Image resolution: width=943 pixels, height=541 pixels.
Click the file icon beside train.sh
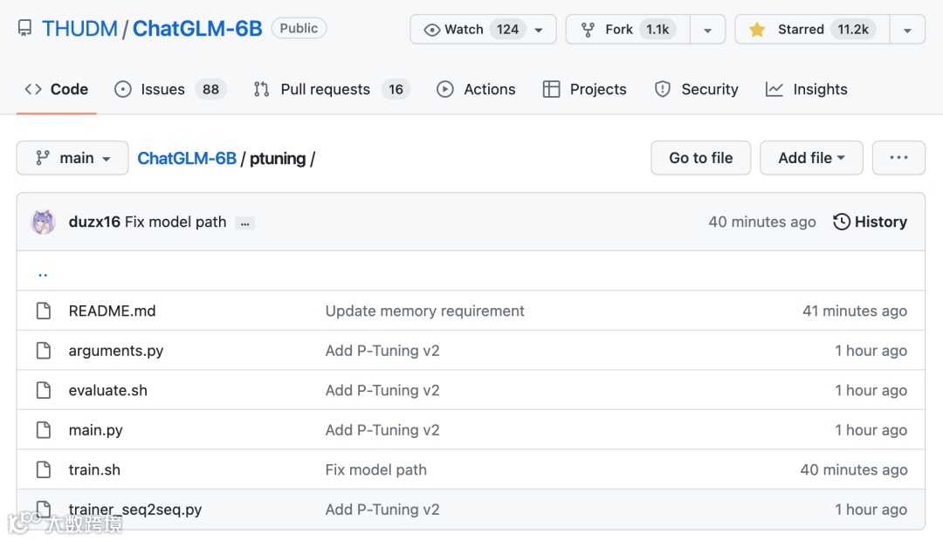point(43,469)
